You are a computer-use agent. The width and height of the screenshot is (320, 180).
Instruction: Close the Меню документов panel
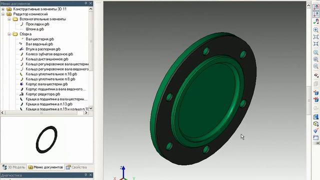91,3
